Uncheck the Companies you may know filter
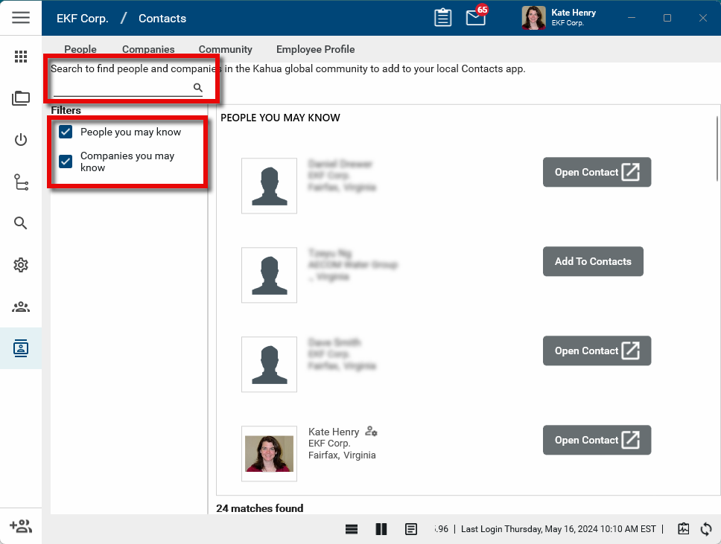The width and height of the screenshot is (721, 544). coord(66,161)
